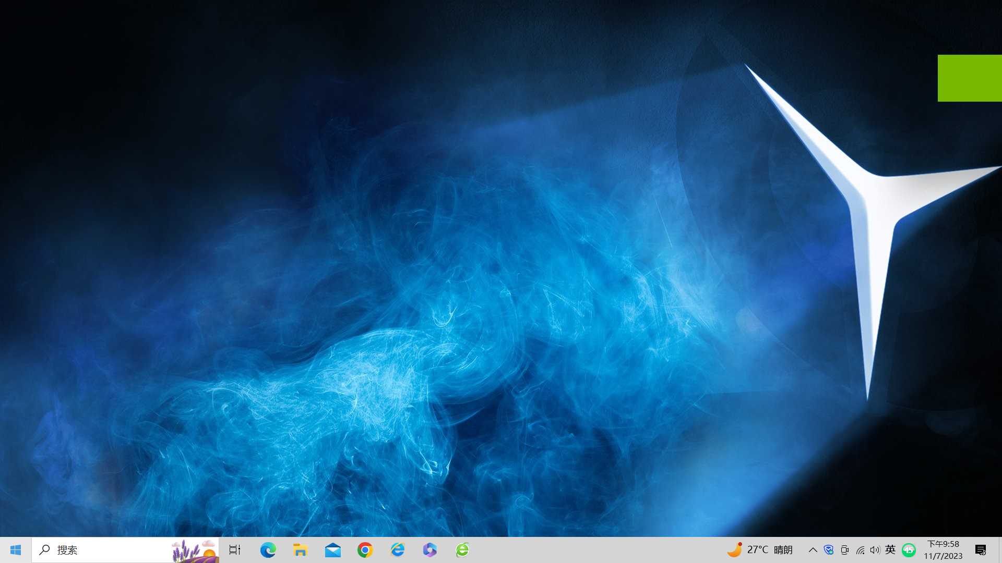Open Microsoft 365 Copilot taskbar icon
The image size is (1002, 563).
(430, 550)
